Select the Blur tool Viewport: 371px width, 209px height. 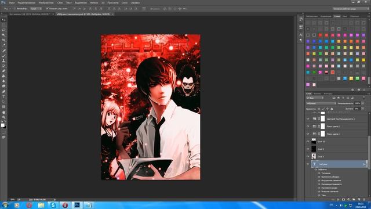click(x=3, y=81)
